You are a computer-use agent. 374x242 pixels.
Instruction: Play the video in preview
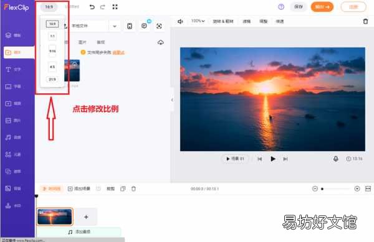coord(273,159)
